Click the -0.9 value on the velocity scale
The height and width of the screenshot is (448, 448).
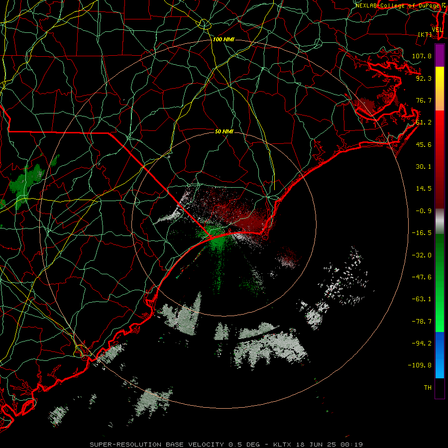[424, 211]
